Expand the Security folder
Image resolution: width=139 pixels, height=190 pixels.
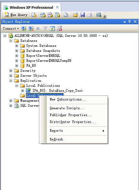click(11, 71)
